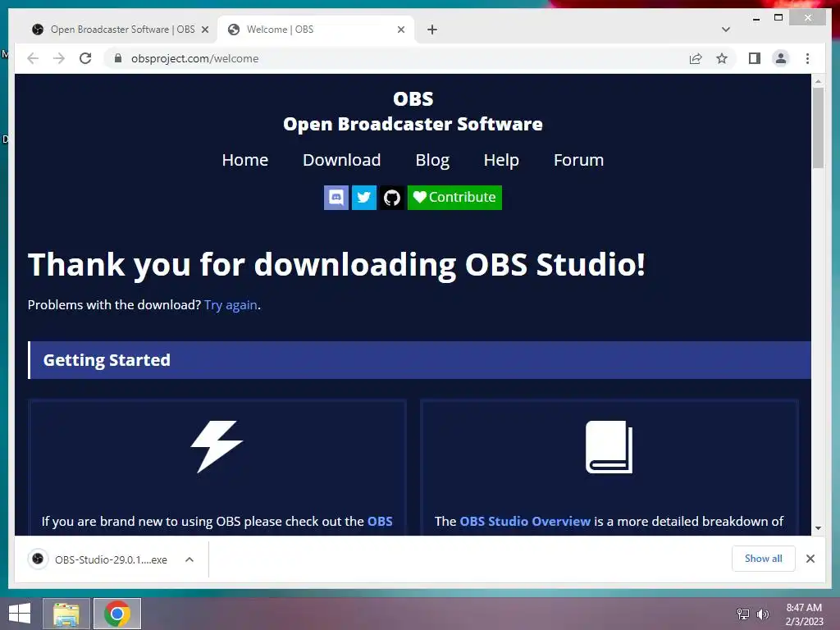Click the OBS link in quickstart card
The image size is (840, 630).
coord(380,521)
